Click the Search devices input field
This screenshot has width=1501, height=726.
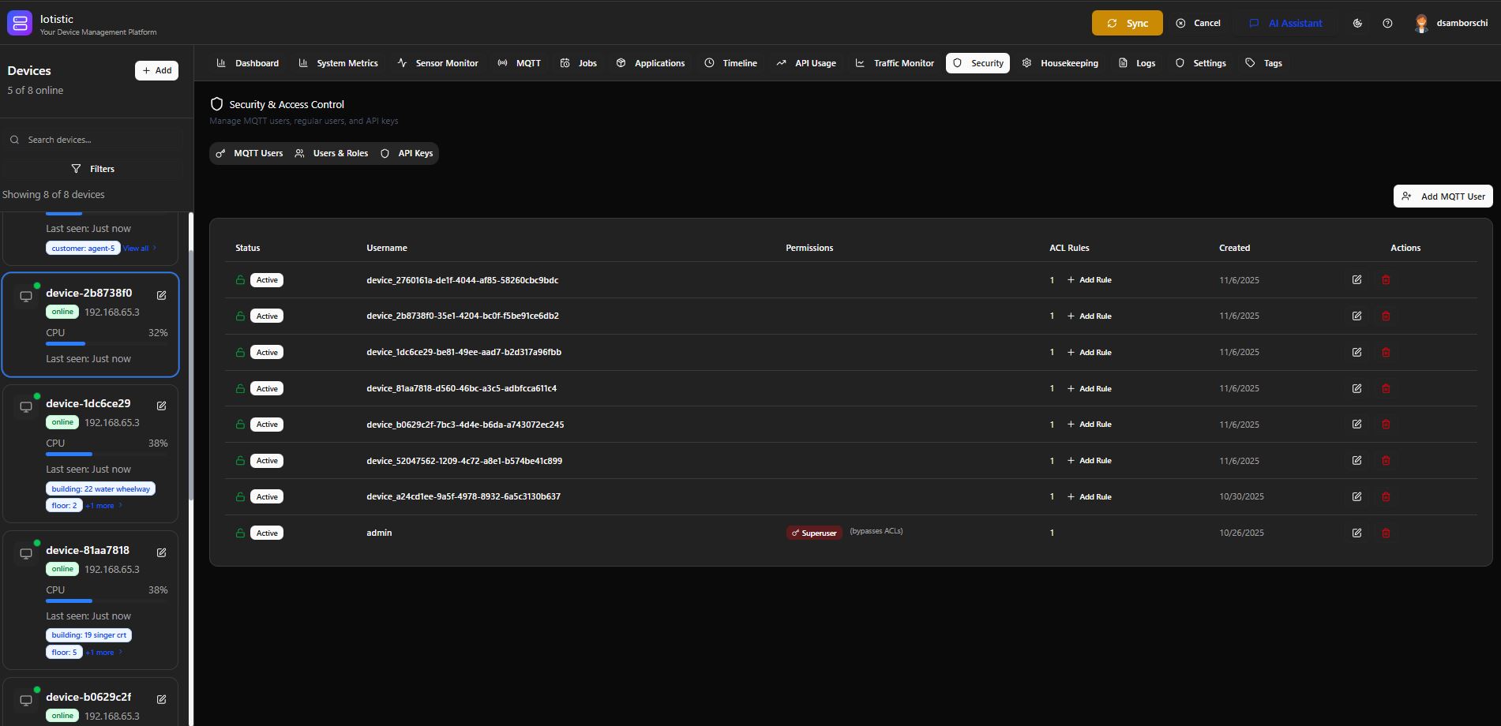coord(93,139)
